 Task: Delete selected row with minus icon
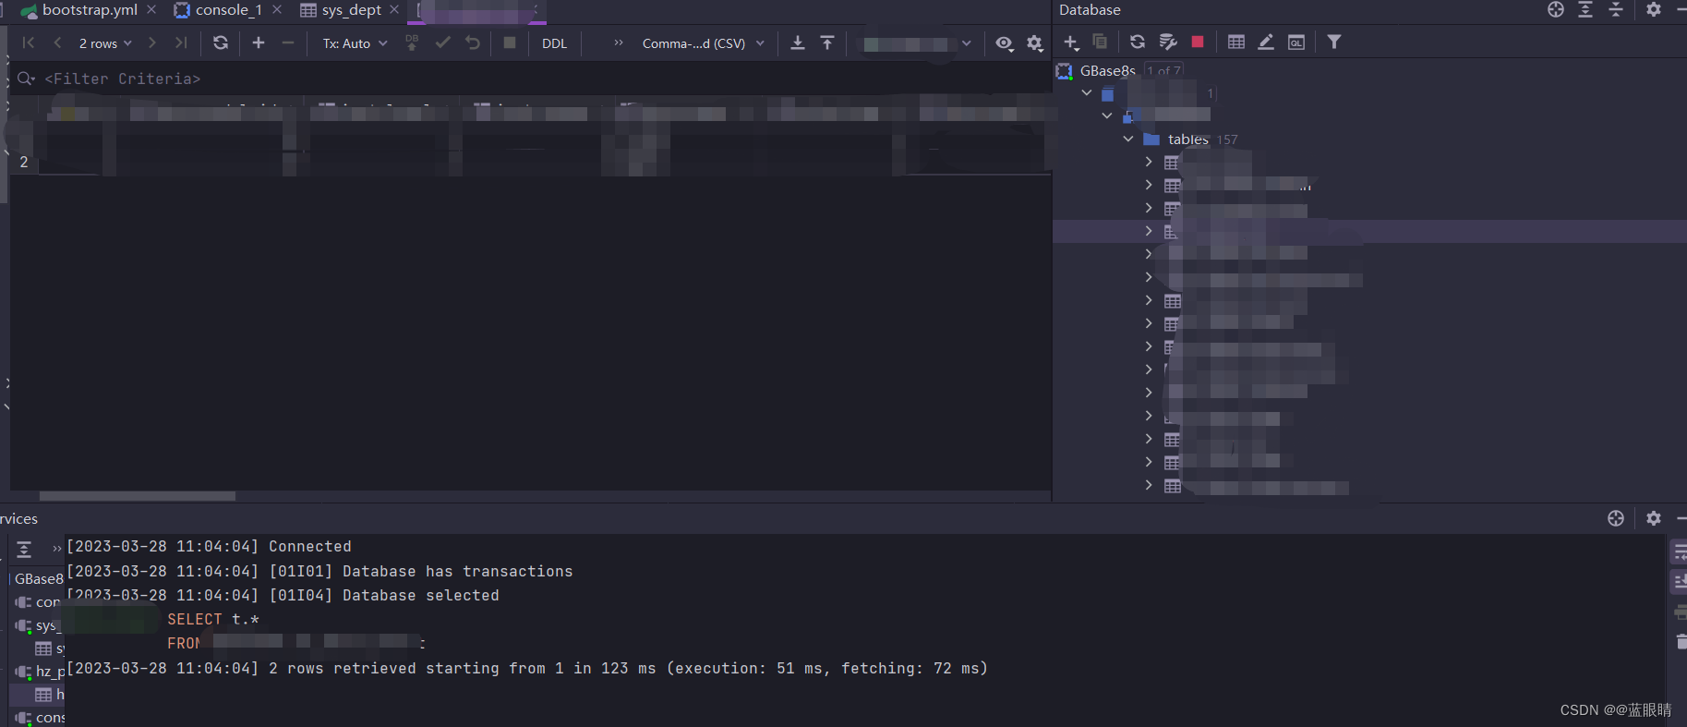(288, 42)
